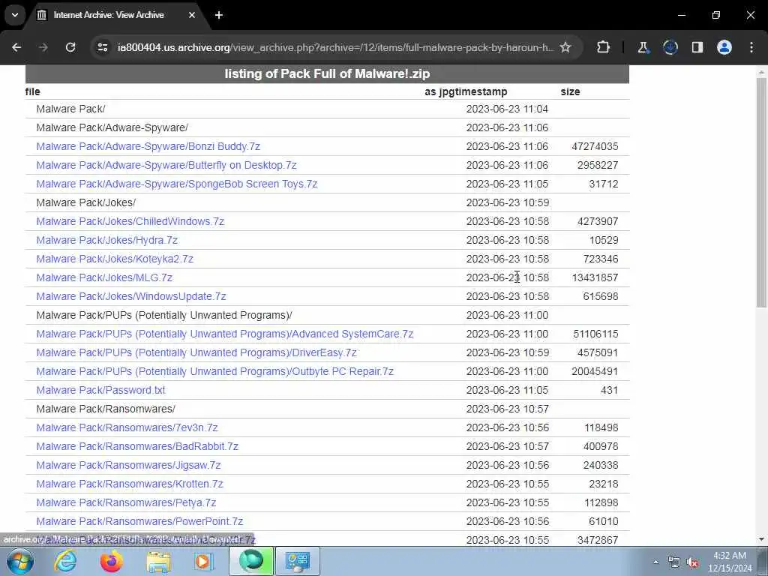Open Krotten.7z link
Viewport: 768px width, 576px height.
[x=130, y=484]
